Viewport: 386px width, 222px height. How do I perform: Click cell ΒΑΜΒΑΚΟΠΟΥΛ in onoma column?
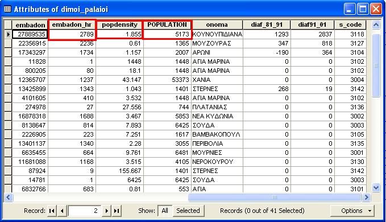(x=217, y=134)
